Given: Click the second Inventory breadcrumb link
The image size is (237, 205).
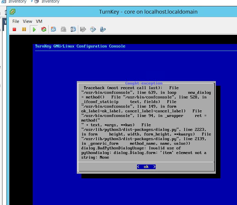Looking at the screenshot, I should 50,2.
